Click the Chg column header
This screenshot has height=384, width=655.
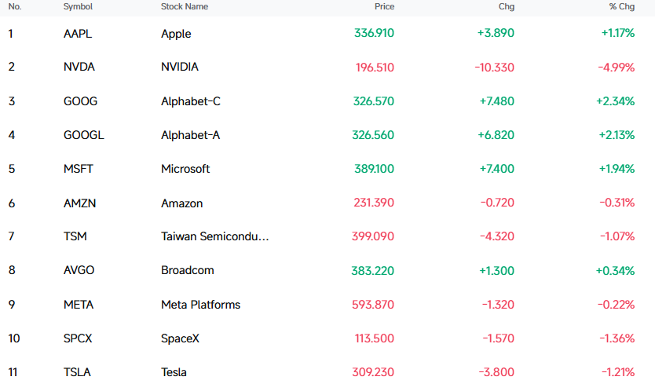tap(507, 7)
